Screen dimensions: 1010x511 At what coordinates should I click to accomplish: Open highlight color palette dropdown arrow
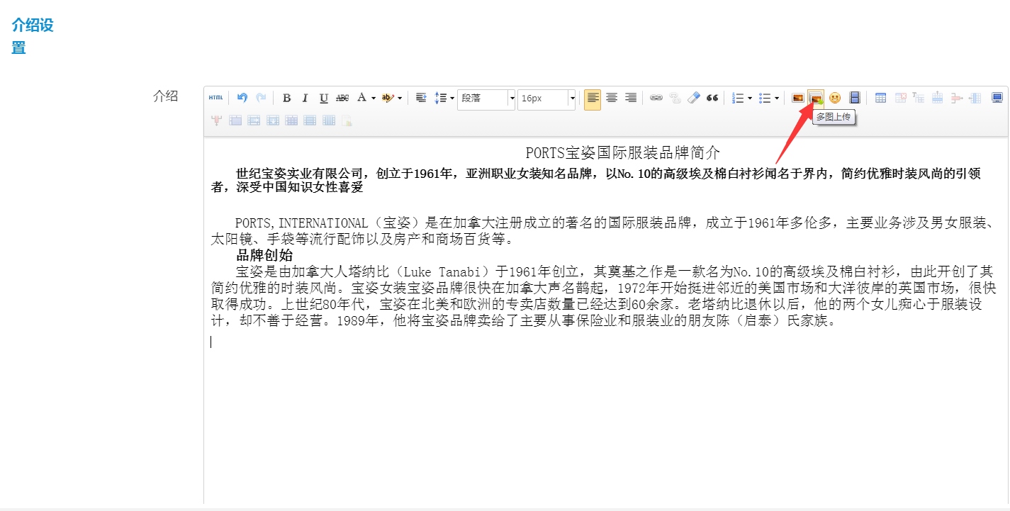pyautogui.click(x=399, y=98)
